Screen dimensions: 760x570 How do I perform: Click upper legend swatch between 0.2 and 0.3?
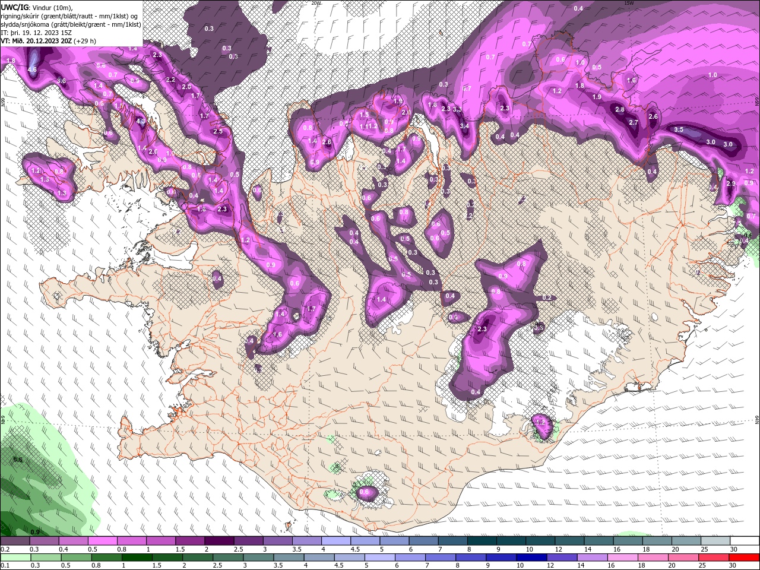(15, 540)
